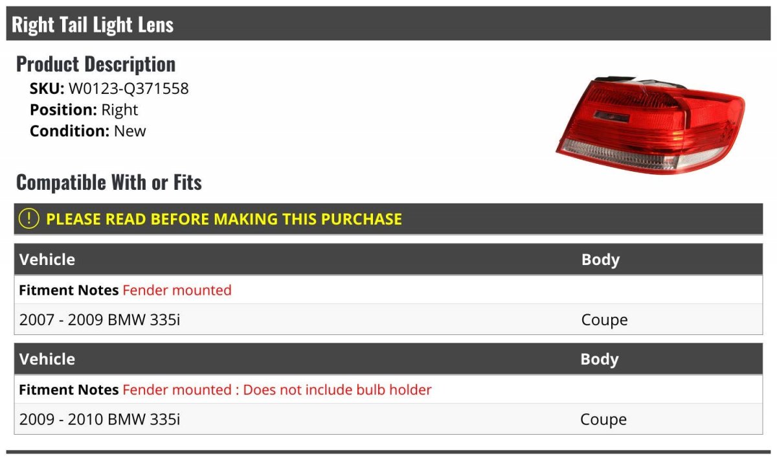Click the "Condition: New" line
777x460 pixels.
tap(87, 131)
